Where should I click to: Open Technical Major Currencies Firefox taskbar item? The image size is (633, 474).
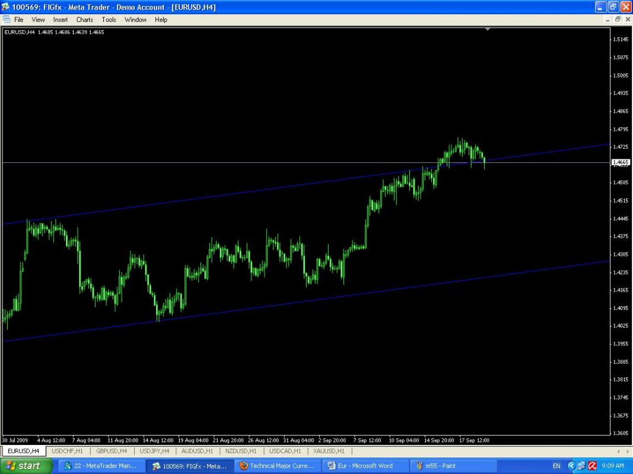[x=276, y=466]
